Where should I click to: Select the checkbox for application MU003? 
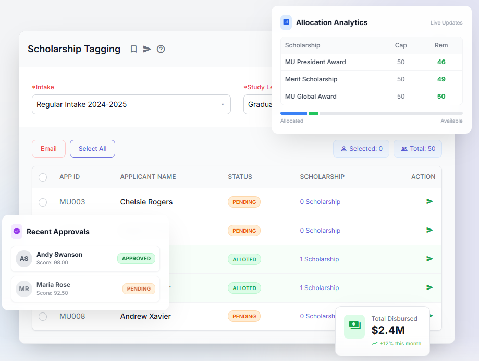pyautogui.click(x=43, y=202)
